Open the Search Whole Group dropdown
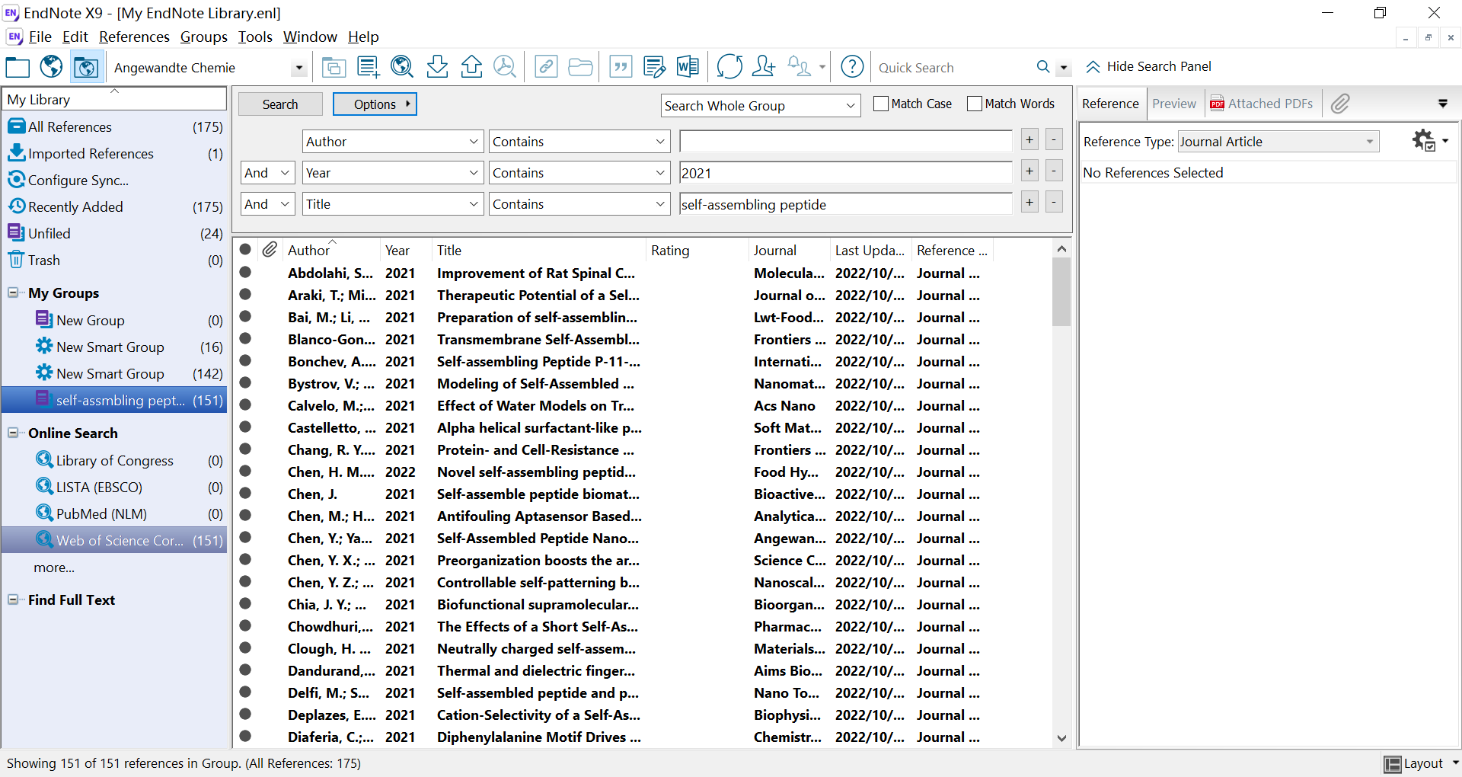Viewport: 1462px width, 777px height. coord(761,106)
